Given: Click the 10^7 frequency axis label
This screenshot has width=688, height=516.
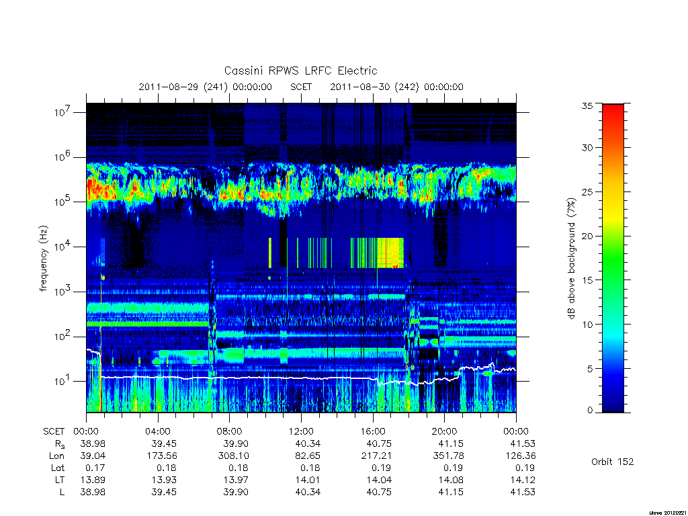Looking at the screenshot, I should pos(63,112).
